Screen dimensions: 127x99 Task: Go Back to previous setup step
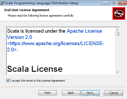(71, 93)
